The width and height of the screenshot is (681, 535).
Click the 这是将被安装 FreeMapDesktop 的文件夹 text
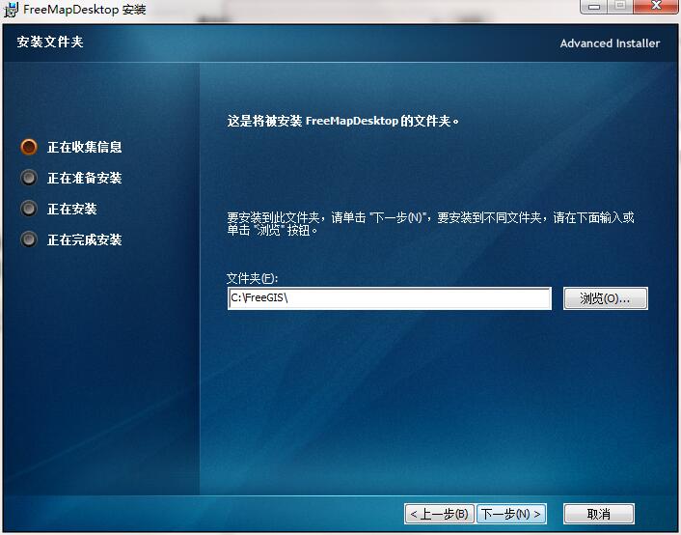click(x=343, y=121)
